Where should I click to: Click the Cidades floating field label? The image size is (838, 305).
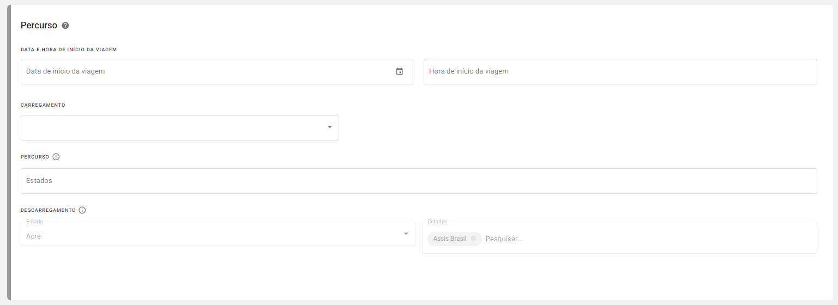click(x=437, y=222)
